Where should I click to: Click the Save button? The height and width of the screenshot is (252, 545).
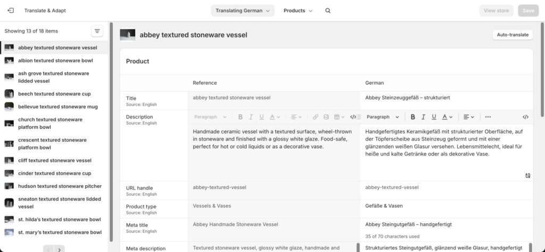[x=528, y=11]
